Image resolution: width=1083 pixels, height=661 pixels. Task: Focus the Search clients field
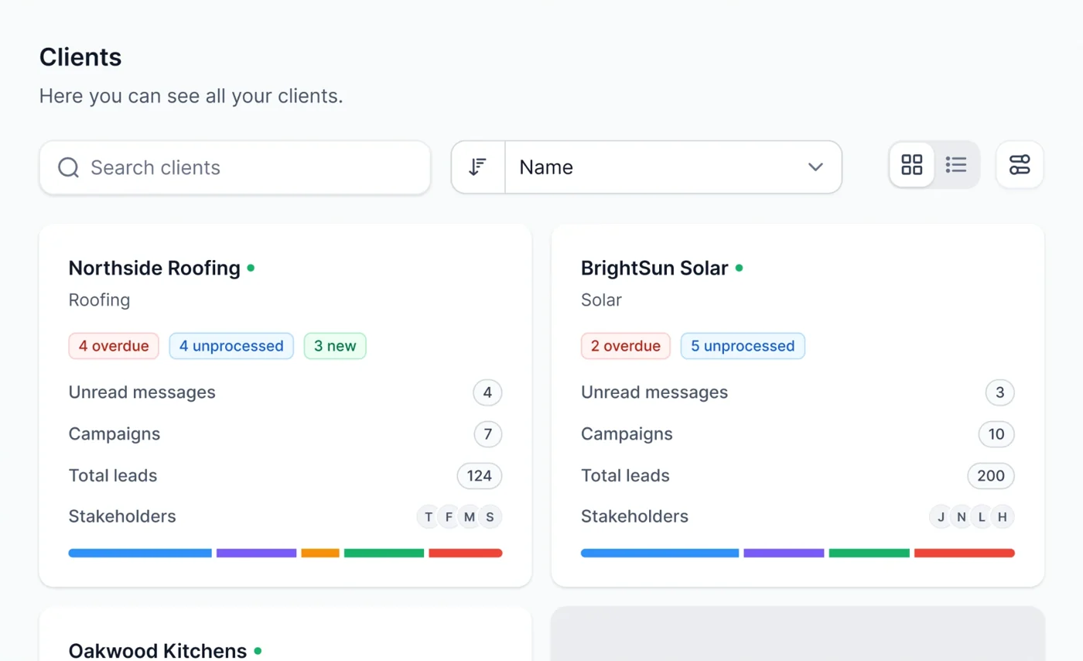pos(234,167)
